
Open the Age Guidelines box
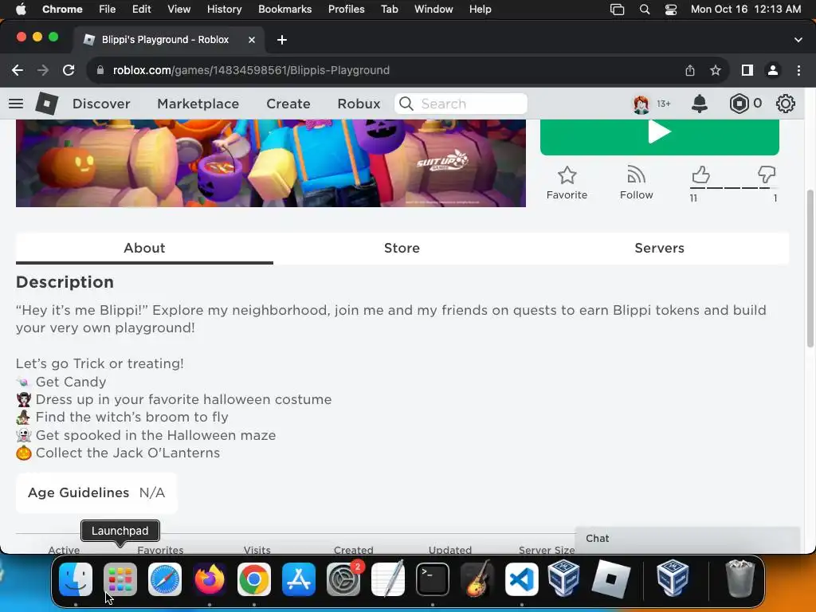point(96,492)
